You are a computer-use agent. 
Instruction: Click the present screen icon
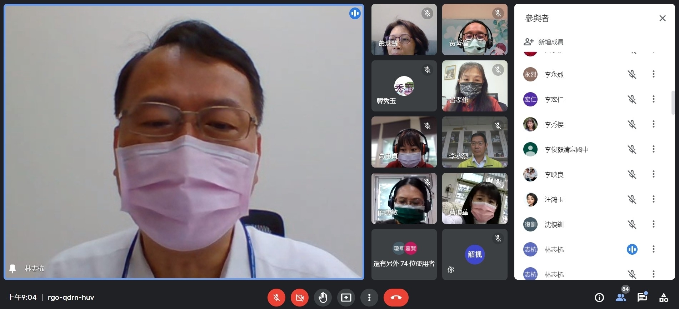pyautogui.click(x=346, y=298)
